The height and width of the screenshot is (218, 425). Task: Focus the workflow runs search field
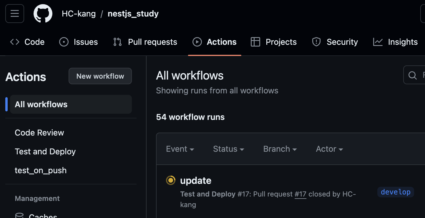point(414,75)
